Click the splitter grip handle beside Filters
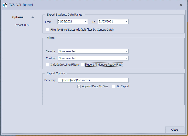This screenshot has width=188, height=136. pos(40,68)
